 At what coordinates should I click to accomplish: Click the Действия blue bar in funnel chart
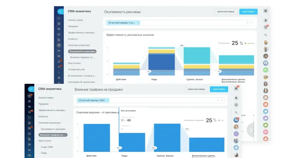[x=97, y=138]
